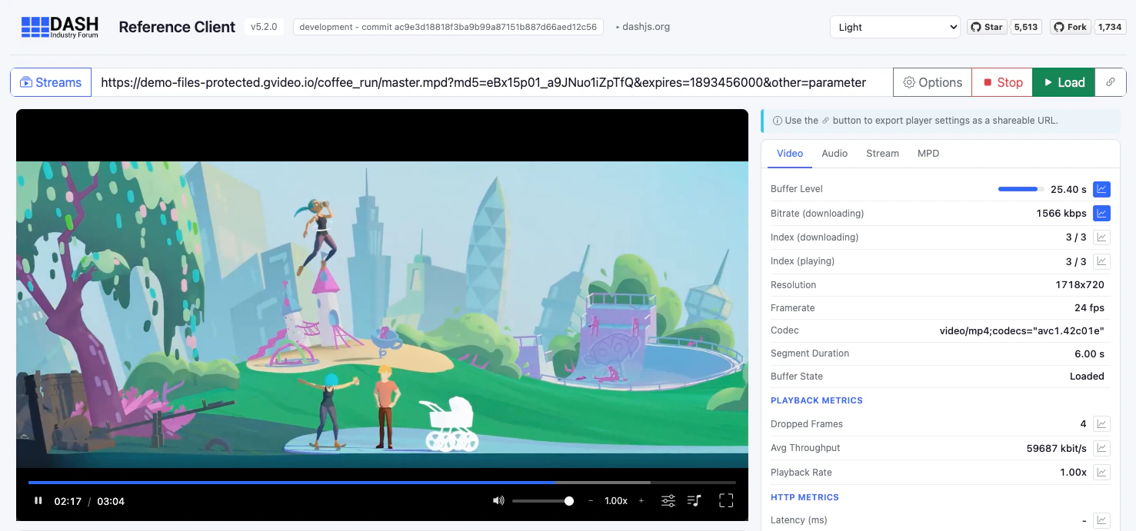This screenshot has height=531, width=1136.
Task: Toggle the Index (downloading) chart
Action: click(1101, 237)
